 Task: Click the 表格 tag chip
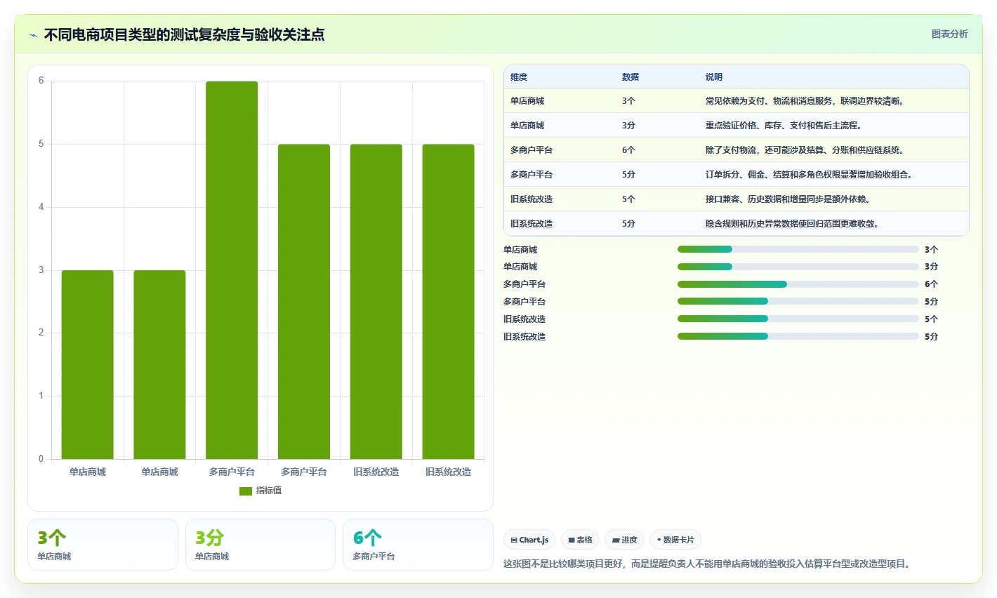tap(580, 540)
